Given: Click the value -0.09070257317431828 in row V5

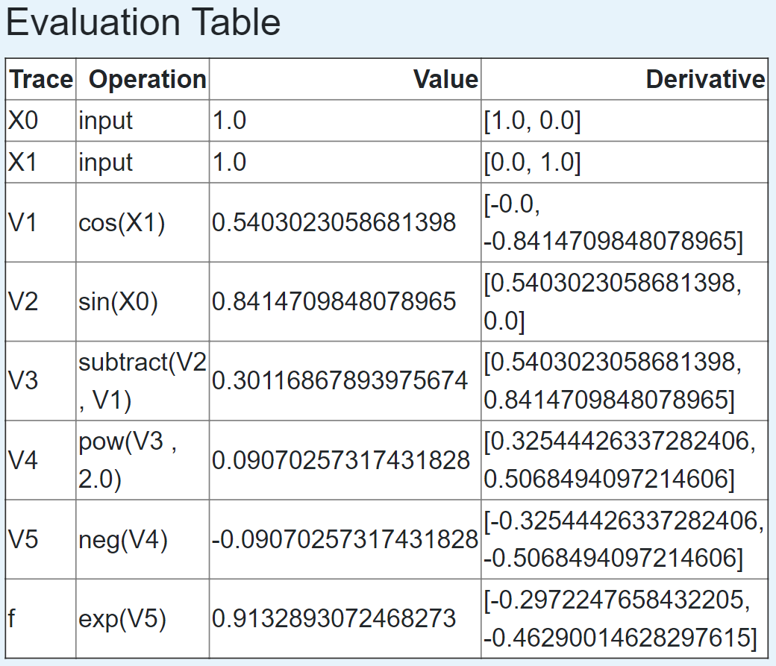Looking at the screenshot, I should [345, 539].
